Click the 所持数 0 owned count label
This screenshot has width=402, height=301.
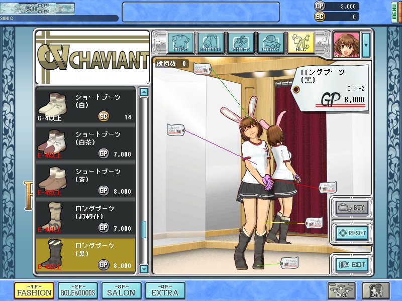coord(171,64)
